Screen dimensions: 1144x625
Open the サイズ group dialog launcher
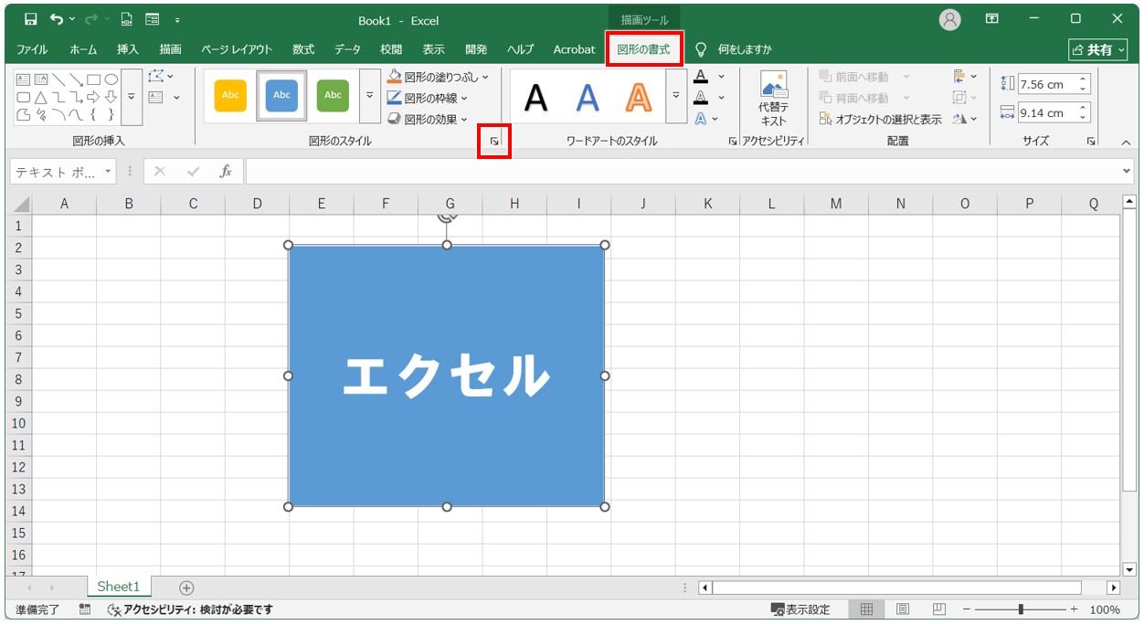pyautogui.click(x=1091, y=142)
